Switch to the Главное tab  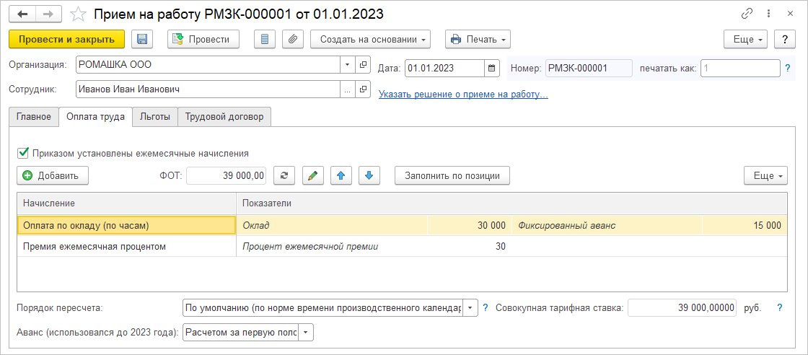[34, 117]
